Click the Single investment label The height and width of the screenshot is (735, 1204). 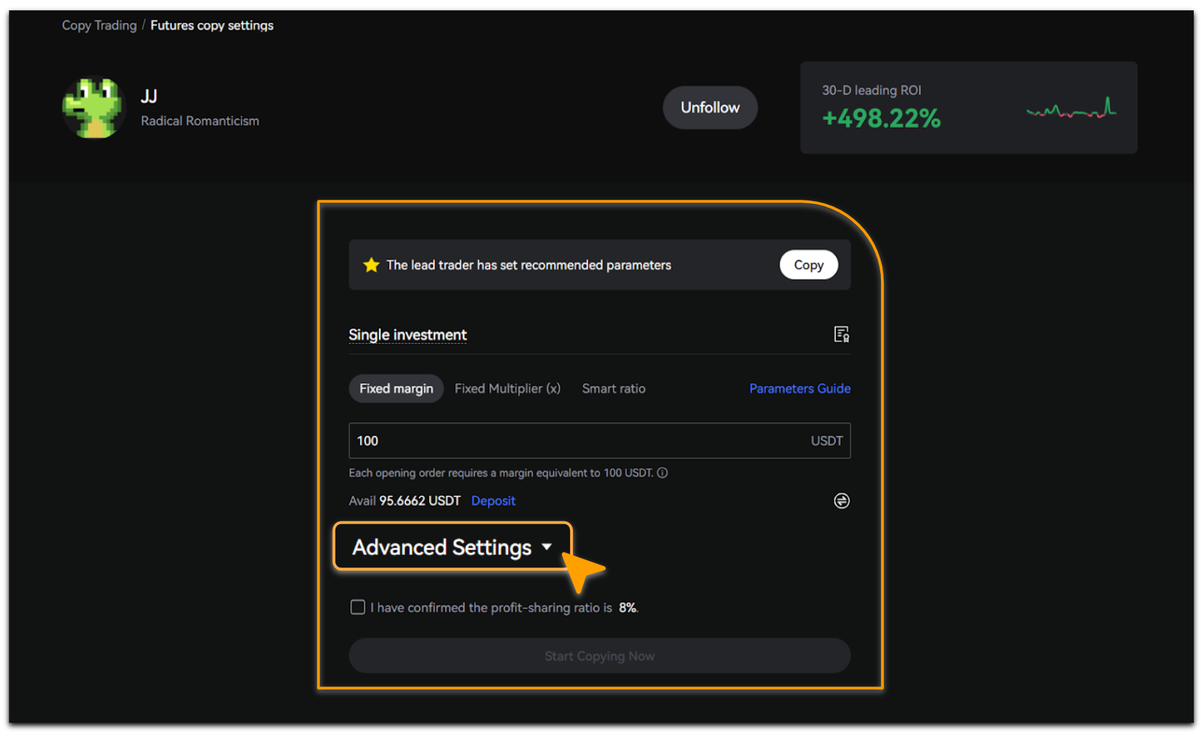(x=407, y=335)
